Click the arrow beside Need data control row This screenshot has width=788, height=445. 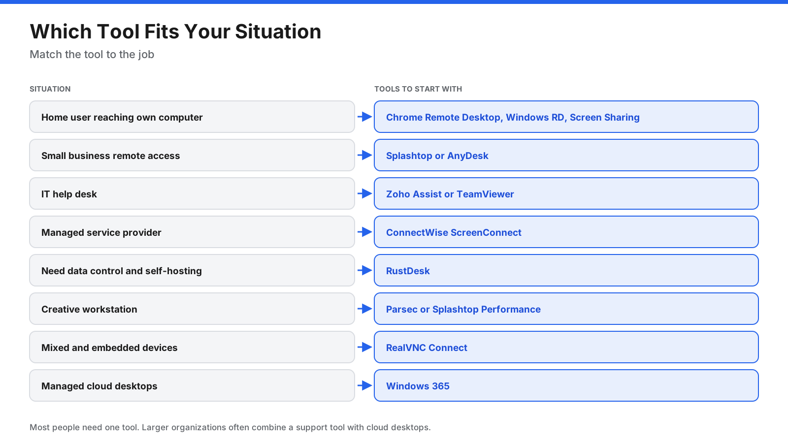pyautogui.click(x=364, y=270)
